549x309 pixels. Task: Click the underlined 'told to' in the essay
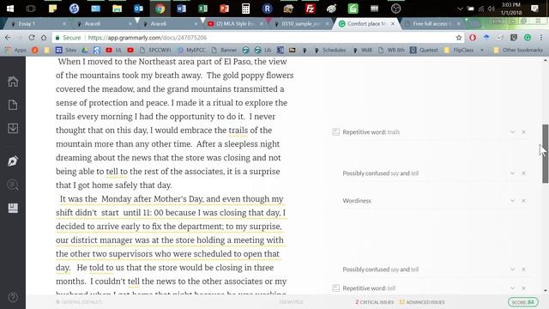click(x=101, y=268)
